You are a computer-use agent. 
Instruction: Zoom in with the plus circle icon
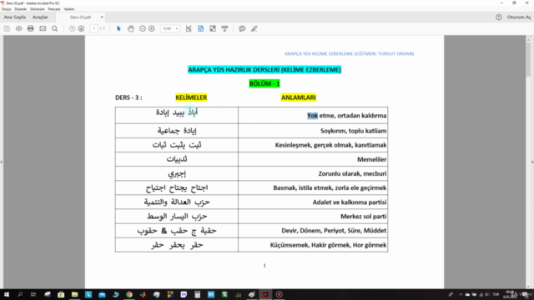tap(152, 28)
